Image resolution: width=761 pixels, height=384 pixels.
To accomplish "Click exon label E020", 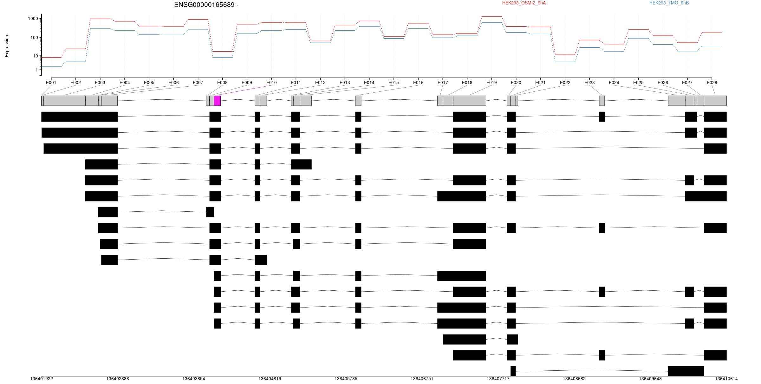I will [x=516, y=83].
